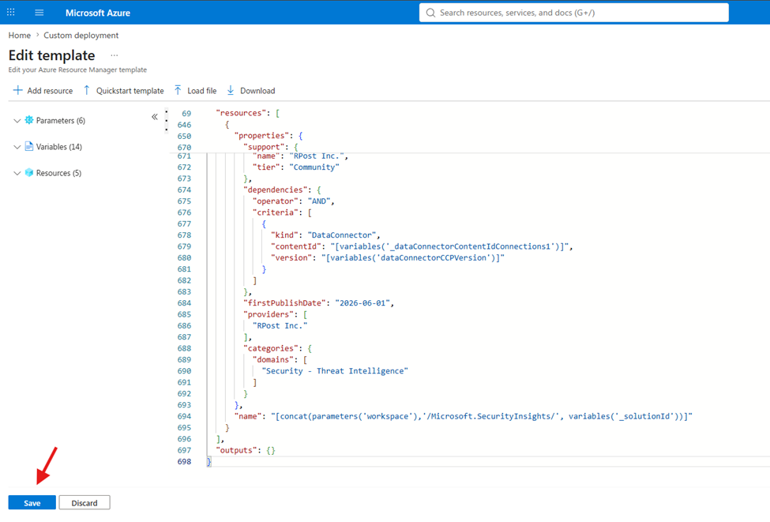Click Download toolbar button
Viewport: 770px width, 522px height.
(x=251, y=91)
